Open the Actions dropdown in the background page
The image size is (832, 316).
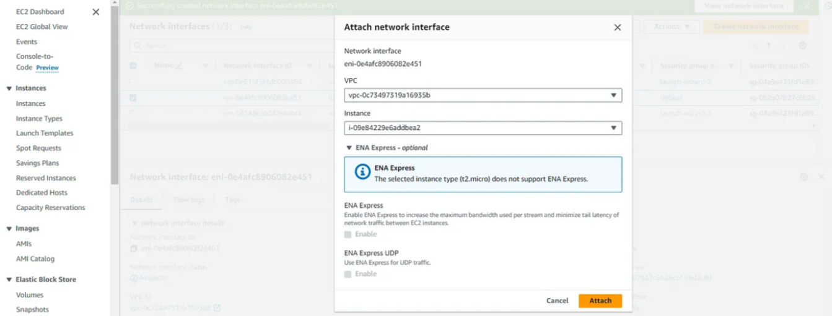(x=672, y=27)
